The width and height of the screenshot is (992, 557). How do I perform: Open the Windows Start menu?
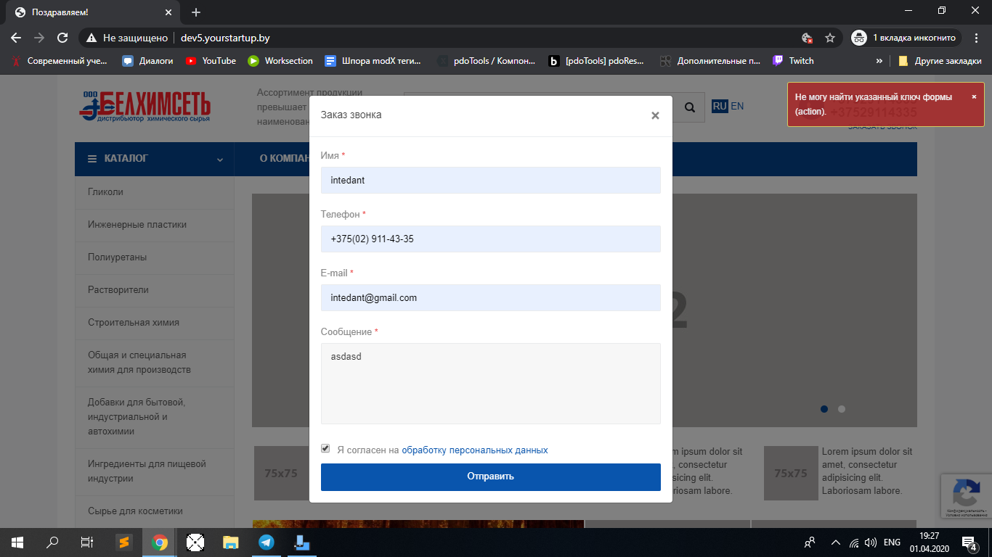click(x=17, y=542)
